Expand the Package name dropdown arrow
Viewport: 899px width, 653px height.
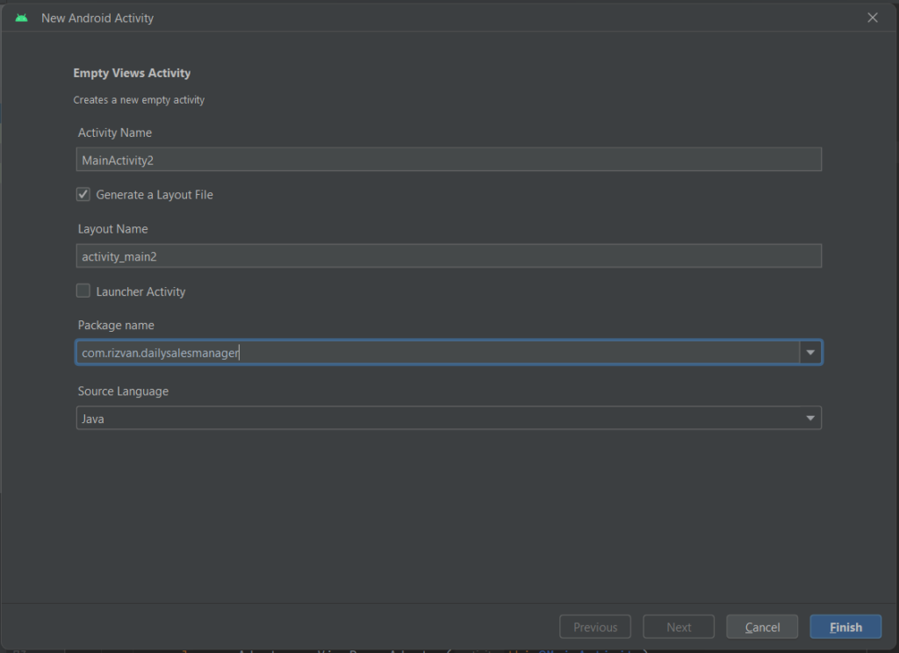(810, 352)
